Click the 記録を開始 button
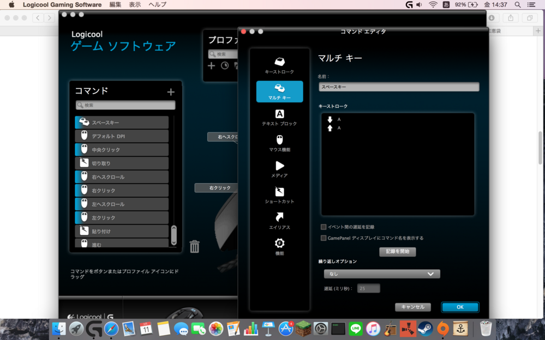Viewport: 545px width, 340px height. pos(398,251)
